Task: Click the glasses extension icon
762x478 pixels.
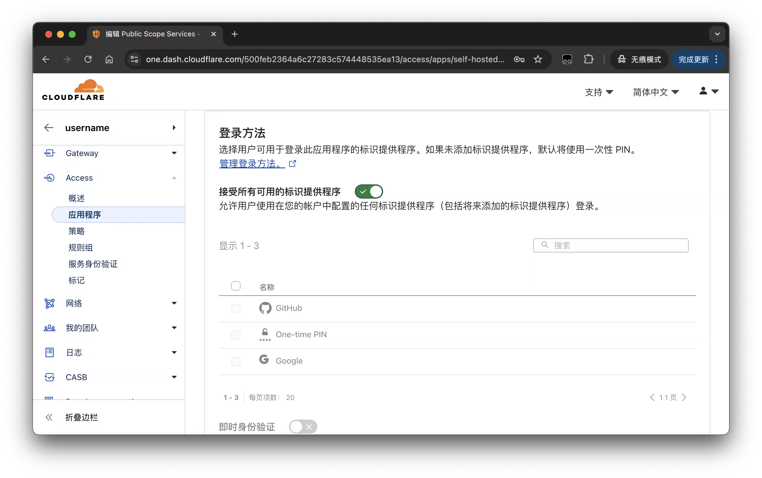Action: click(567, 59)
